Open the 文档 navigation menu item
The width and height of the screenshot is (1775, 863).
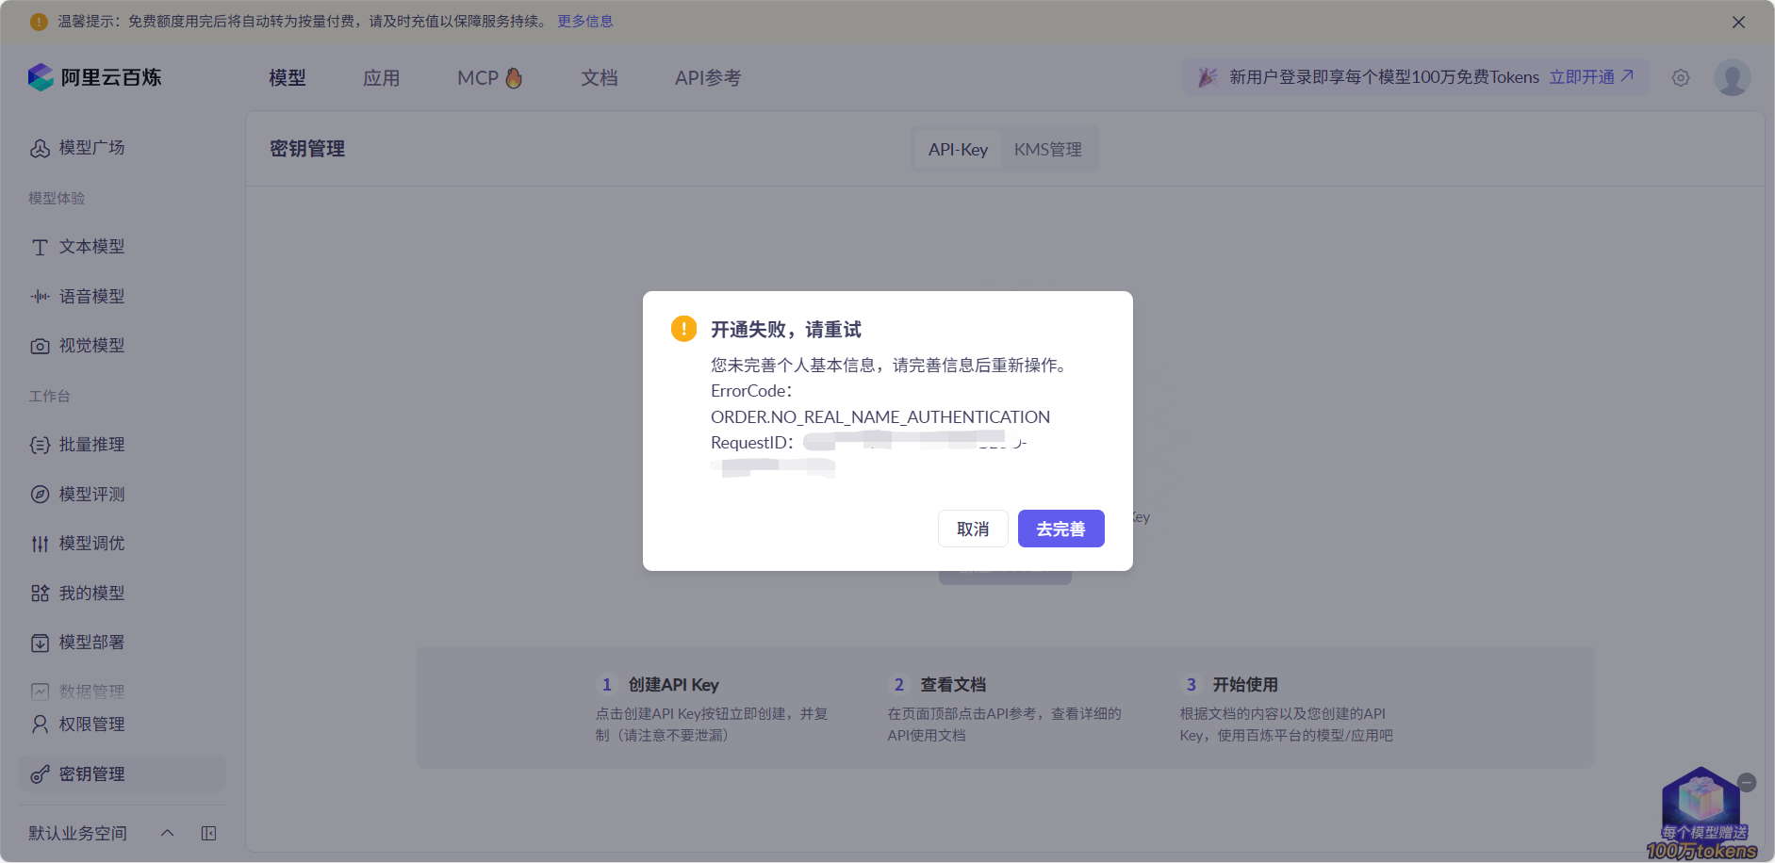coord(599,77)
